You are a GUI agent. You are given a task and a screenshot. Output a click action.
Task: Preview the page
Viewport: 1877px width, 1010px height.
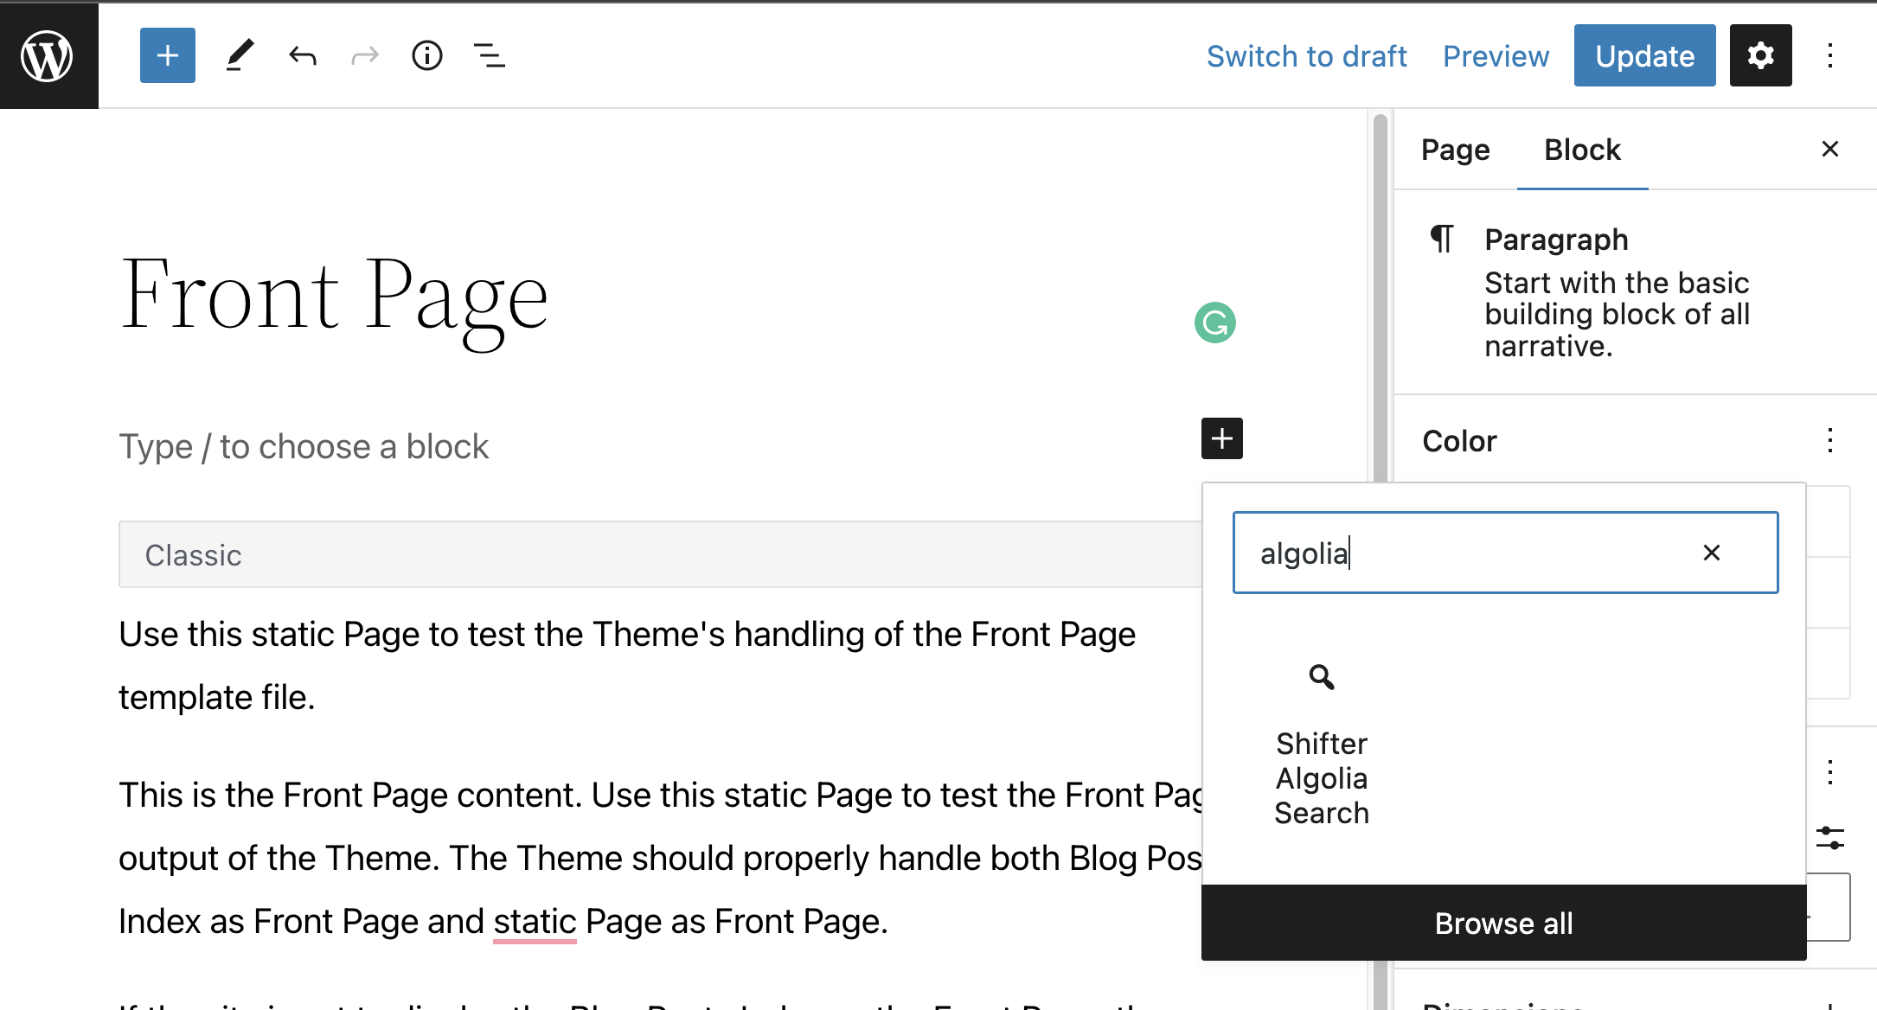pos(1496,56)
